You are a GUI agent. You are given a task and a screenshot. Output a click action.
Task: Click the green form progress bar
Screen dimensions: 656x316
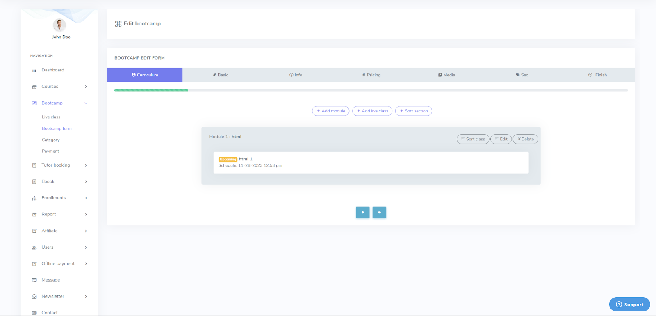[x=151, y=90]
